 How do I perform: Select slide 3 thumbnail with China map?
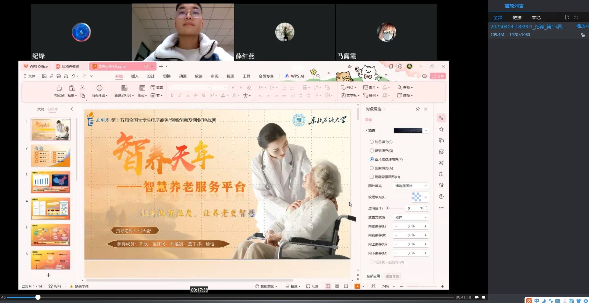(x=50, y=182)
